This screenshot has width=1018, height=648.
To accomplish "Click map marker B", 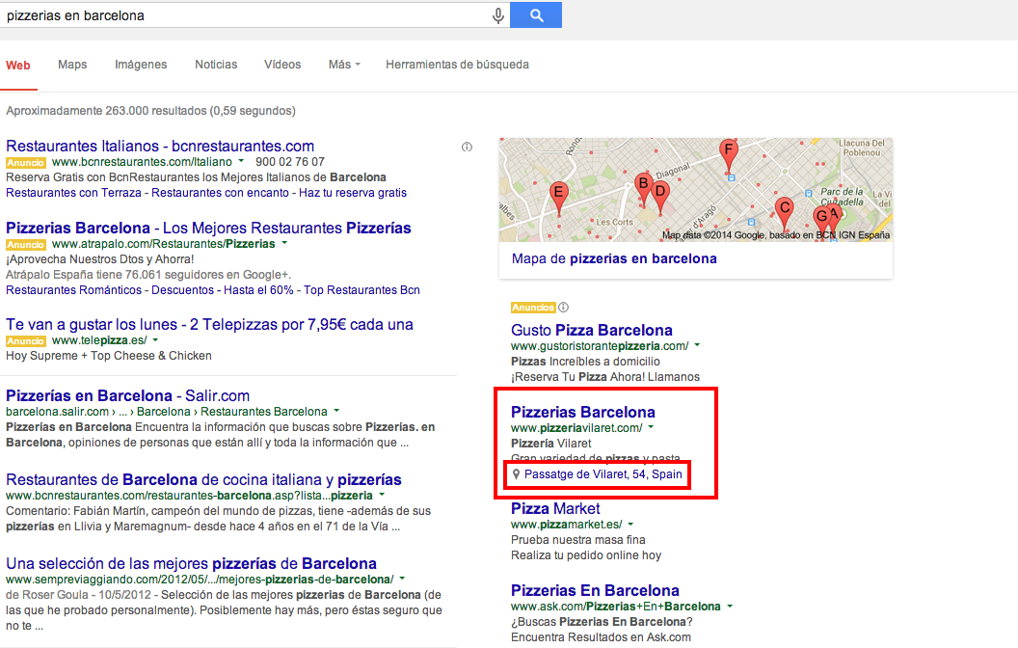I will (643, 187).
